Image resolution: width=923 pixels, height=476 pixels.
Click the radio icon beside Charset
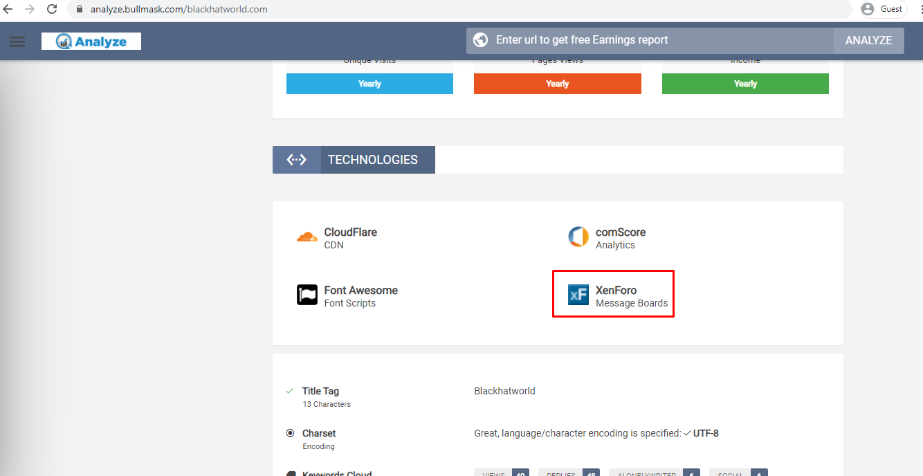pos(290,433)
